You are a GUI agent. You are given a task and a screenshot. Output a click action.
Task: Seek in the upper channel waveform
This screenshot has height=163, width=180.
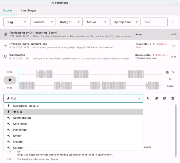(90, 74)
